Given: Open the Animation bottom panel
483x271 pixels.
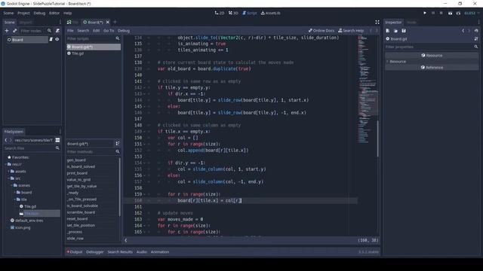Looking at the screenshot, I should tap(160, 251).
